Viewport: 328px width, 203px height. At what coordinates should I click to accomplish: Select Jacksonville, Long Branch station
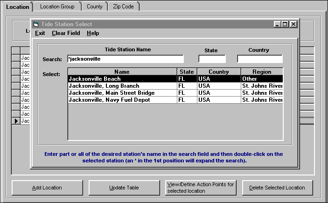(122, 86)
